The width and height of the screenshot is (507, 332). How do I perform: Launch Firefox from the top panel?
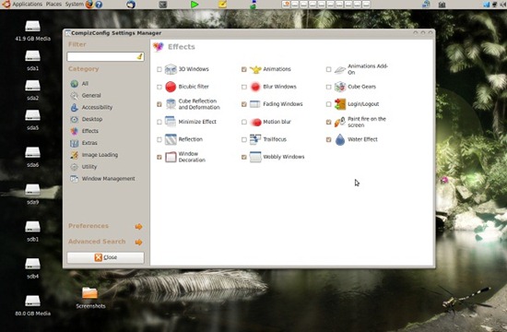click(x=89, y=5)
